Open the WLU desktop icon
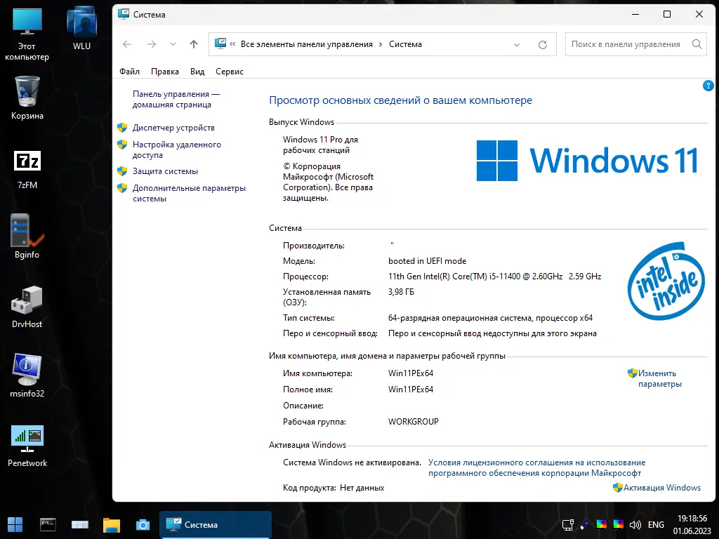The width and height of the screenshot is (719, 539). [81, 28]
